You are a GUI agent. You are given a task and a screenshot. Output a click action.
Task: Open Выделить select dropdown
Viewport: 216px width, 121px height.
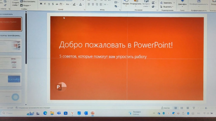[167, 7]
